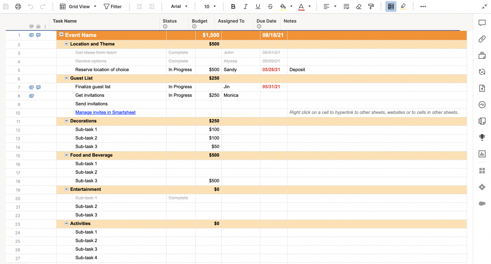Open the Grid View switcher
This screenshot has width=491, height=264.
point(77,6)
